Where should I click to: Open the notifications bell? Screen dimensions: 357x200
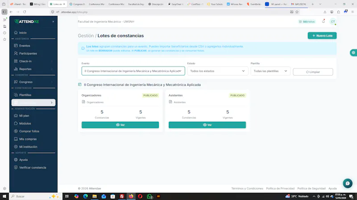(323, 21)
